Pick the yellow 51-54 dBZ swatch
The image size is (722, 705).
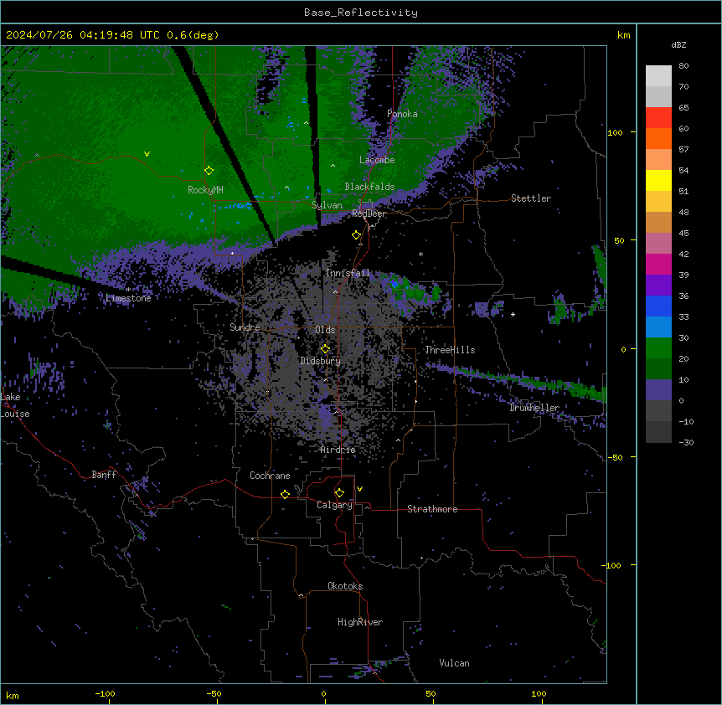pyautogui.click(x=658, y=180)
